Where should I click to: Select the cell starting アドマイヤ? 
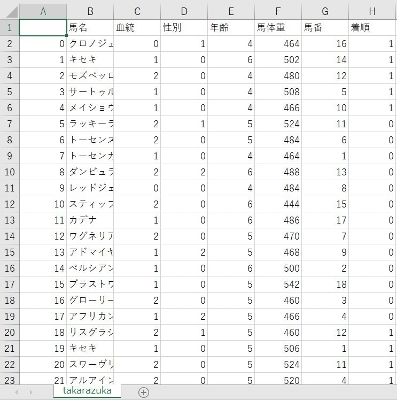(x=90, y=252)
